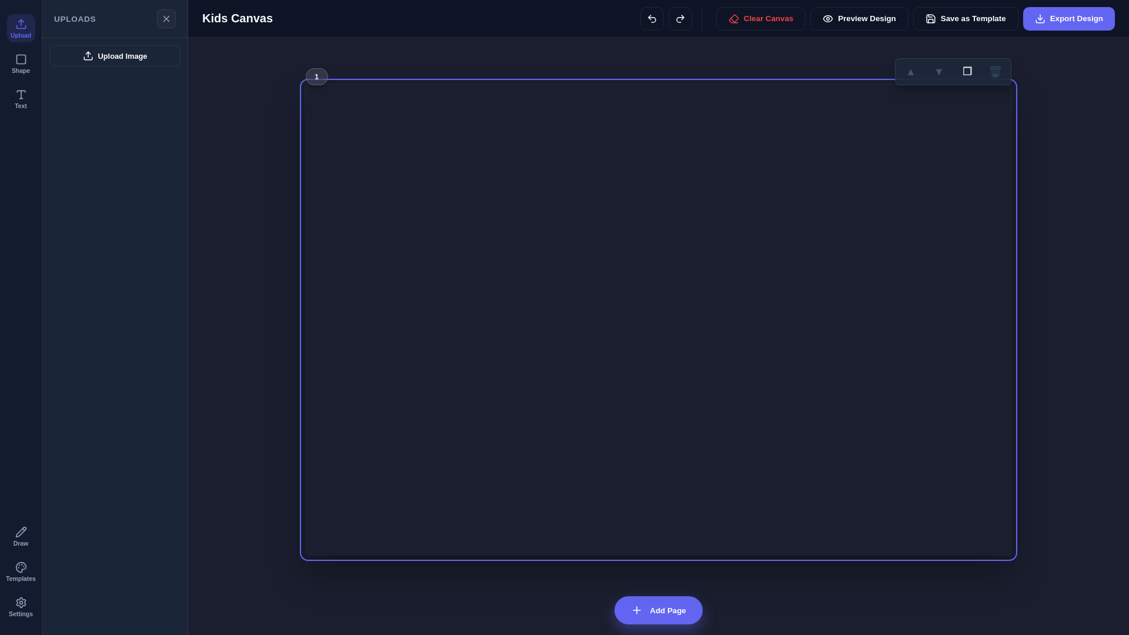Click the page square icon
This screenshot has height=635, width=1129.
point(967,71)
